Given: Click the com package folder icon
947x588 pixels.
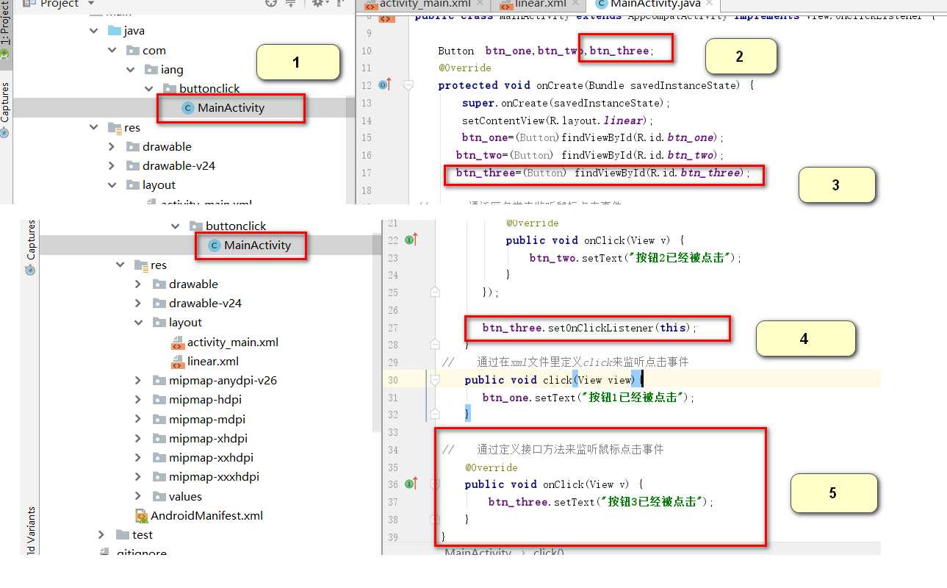Looking at the screenshot, I should tap(132, 51).
